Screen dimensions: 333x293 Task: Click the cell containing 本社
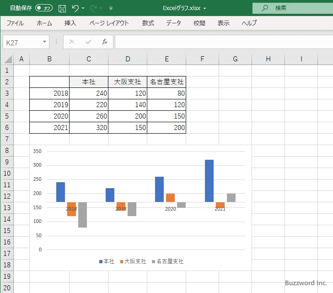pos(89,82)
